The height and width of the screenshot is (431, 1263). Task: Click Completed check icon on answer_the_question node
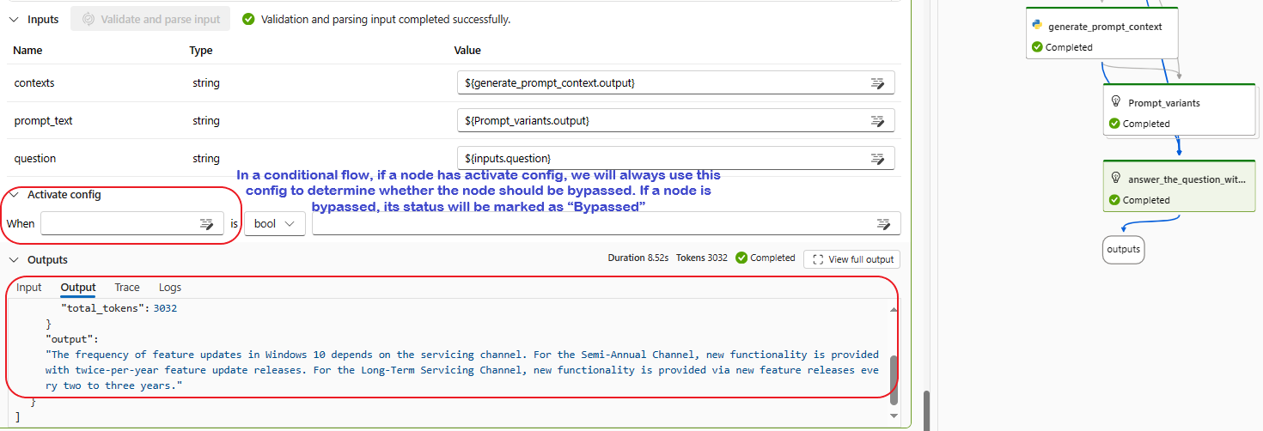click(x=1114, y=200)
